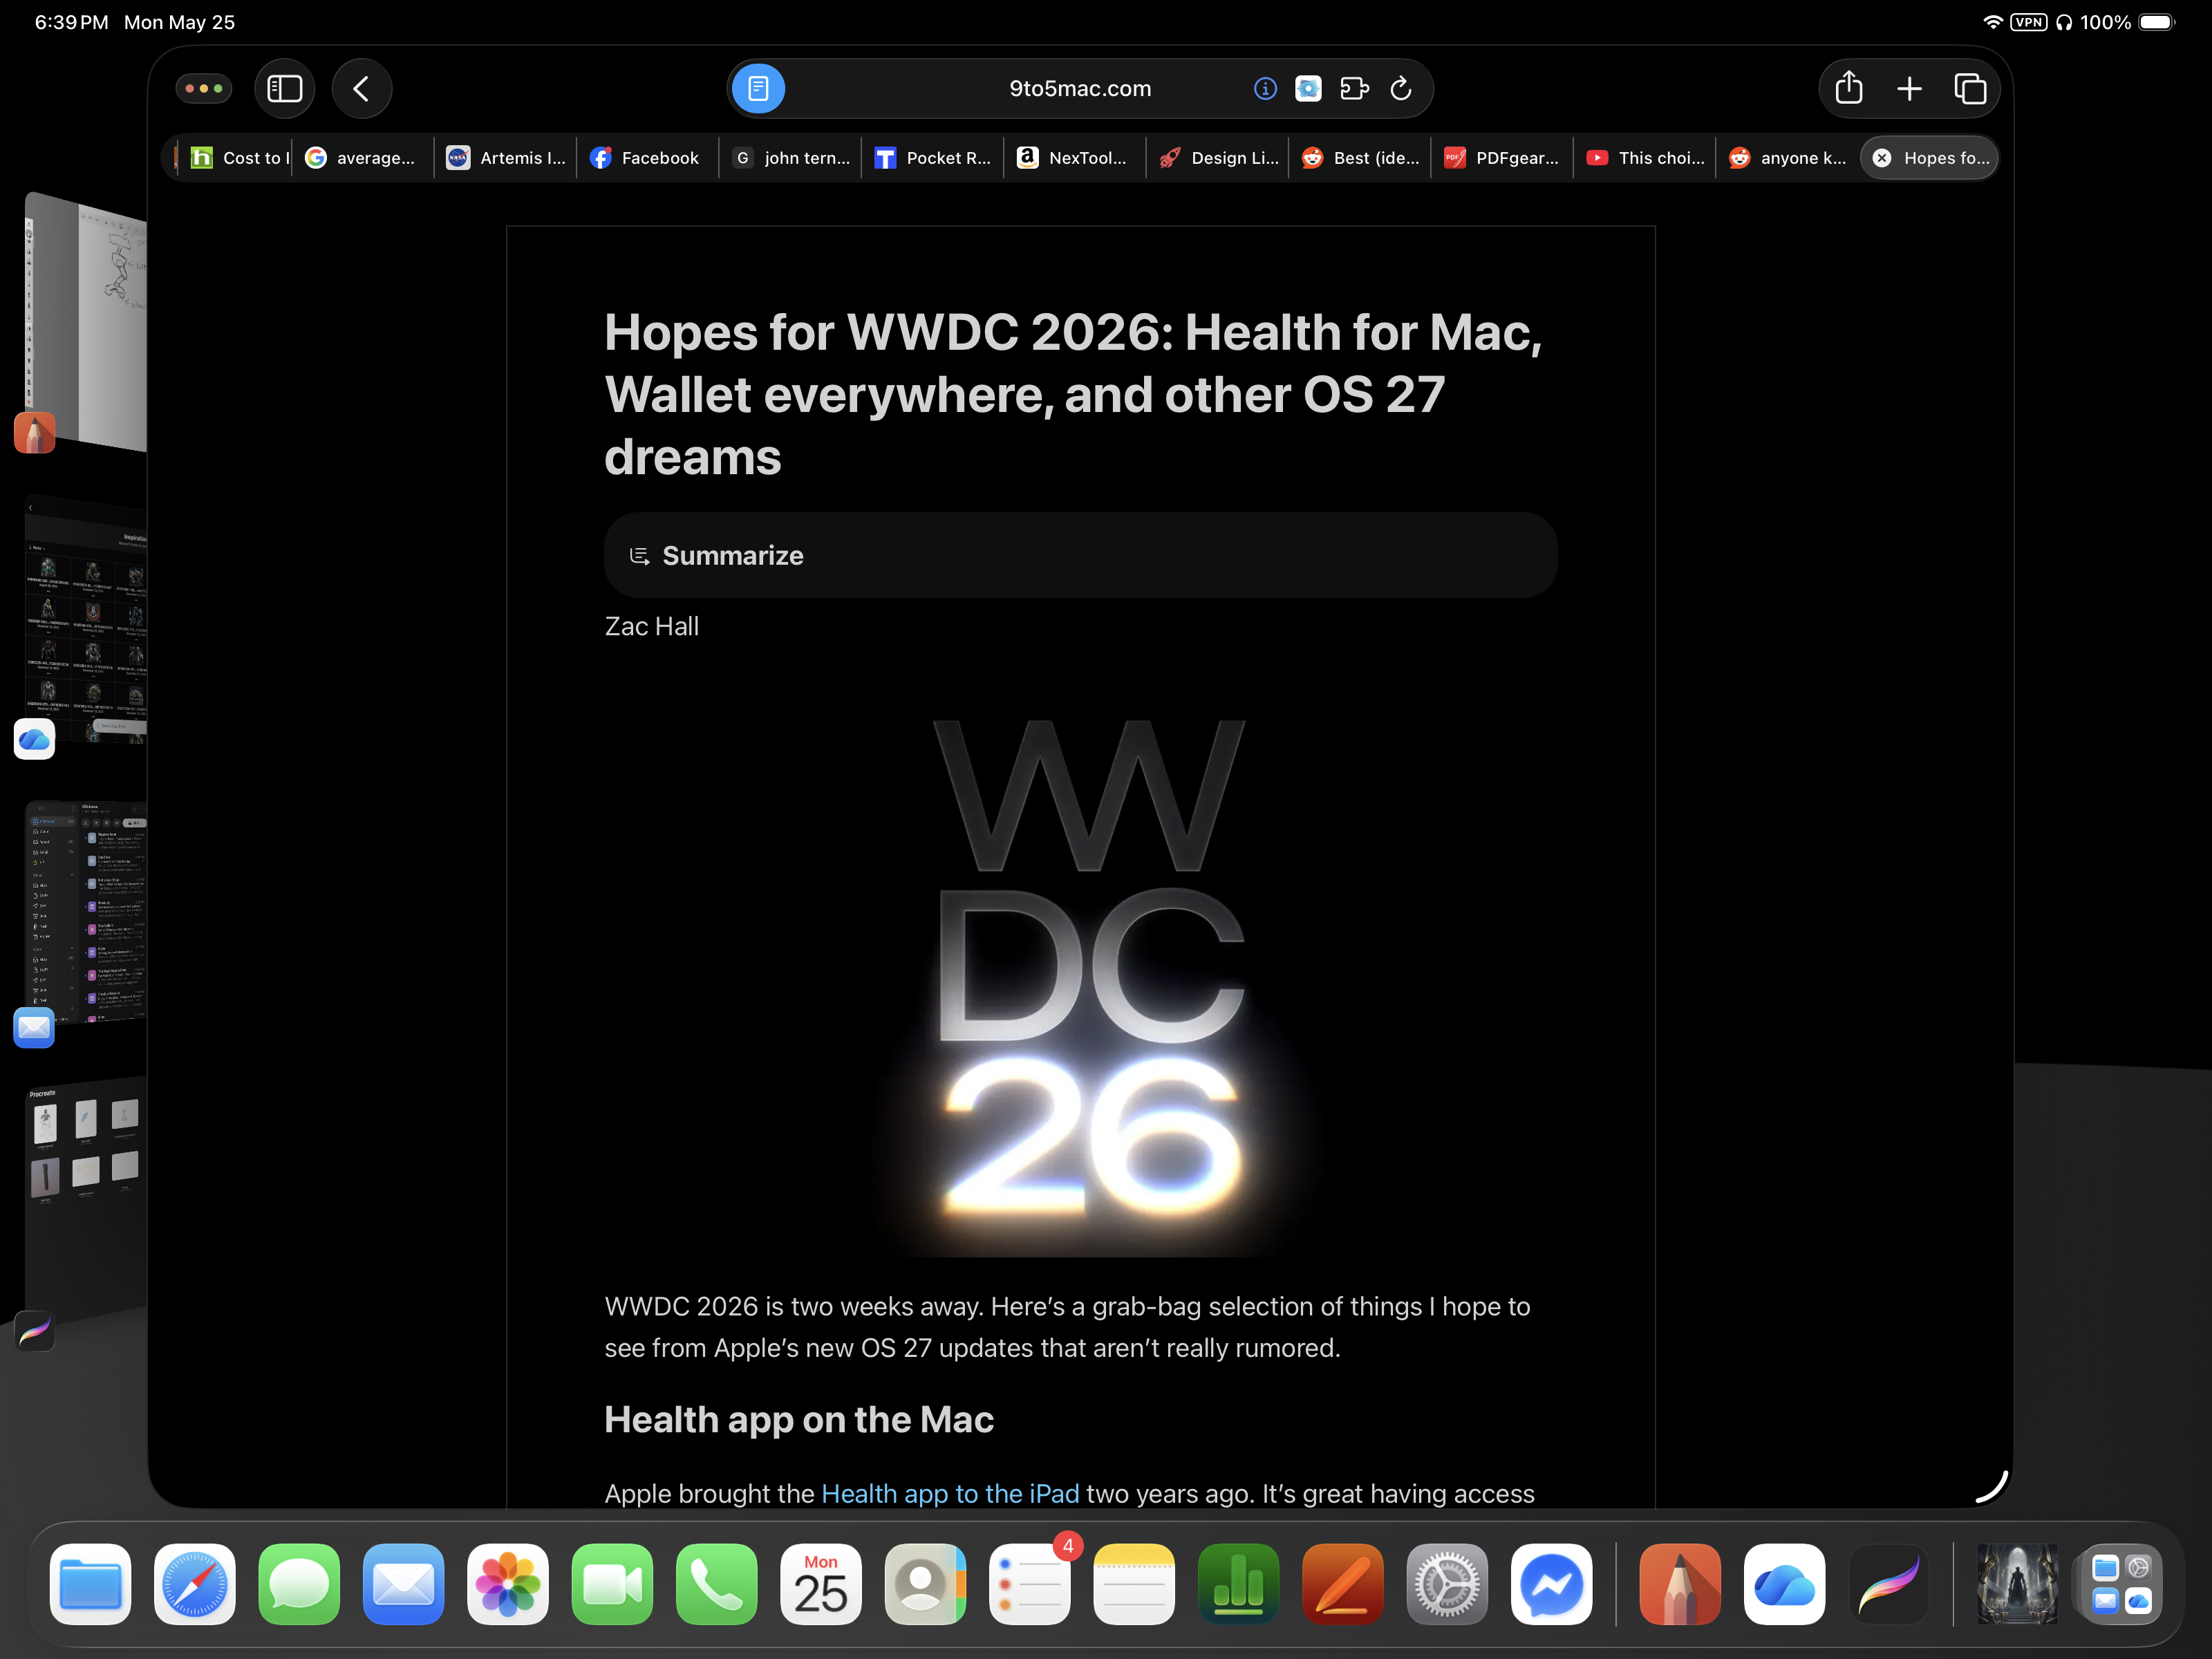Switch to the Reddit 'Best (ide...' tab
The width and height of the screenshot is (2212, 1659).
pyautogui.click(x=1360, y=158)
